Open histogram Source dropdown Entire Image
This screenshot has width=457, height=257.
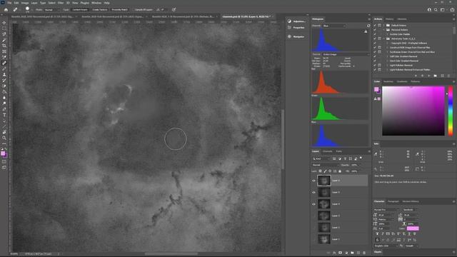tap(346, 54)
